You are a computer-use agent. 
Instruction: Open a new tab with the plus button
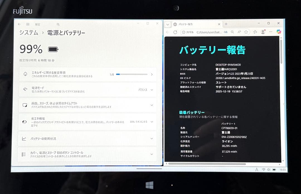click(226, 23)
